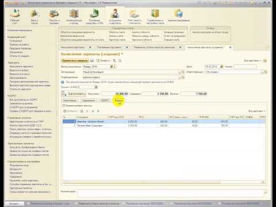
Task: Open the Номенклатура и склад section
Action: click(74, 17)
